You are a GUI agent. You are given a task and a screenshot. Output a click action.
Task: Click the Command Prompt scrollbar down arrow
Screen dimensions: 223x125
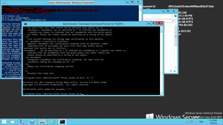161,93
